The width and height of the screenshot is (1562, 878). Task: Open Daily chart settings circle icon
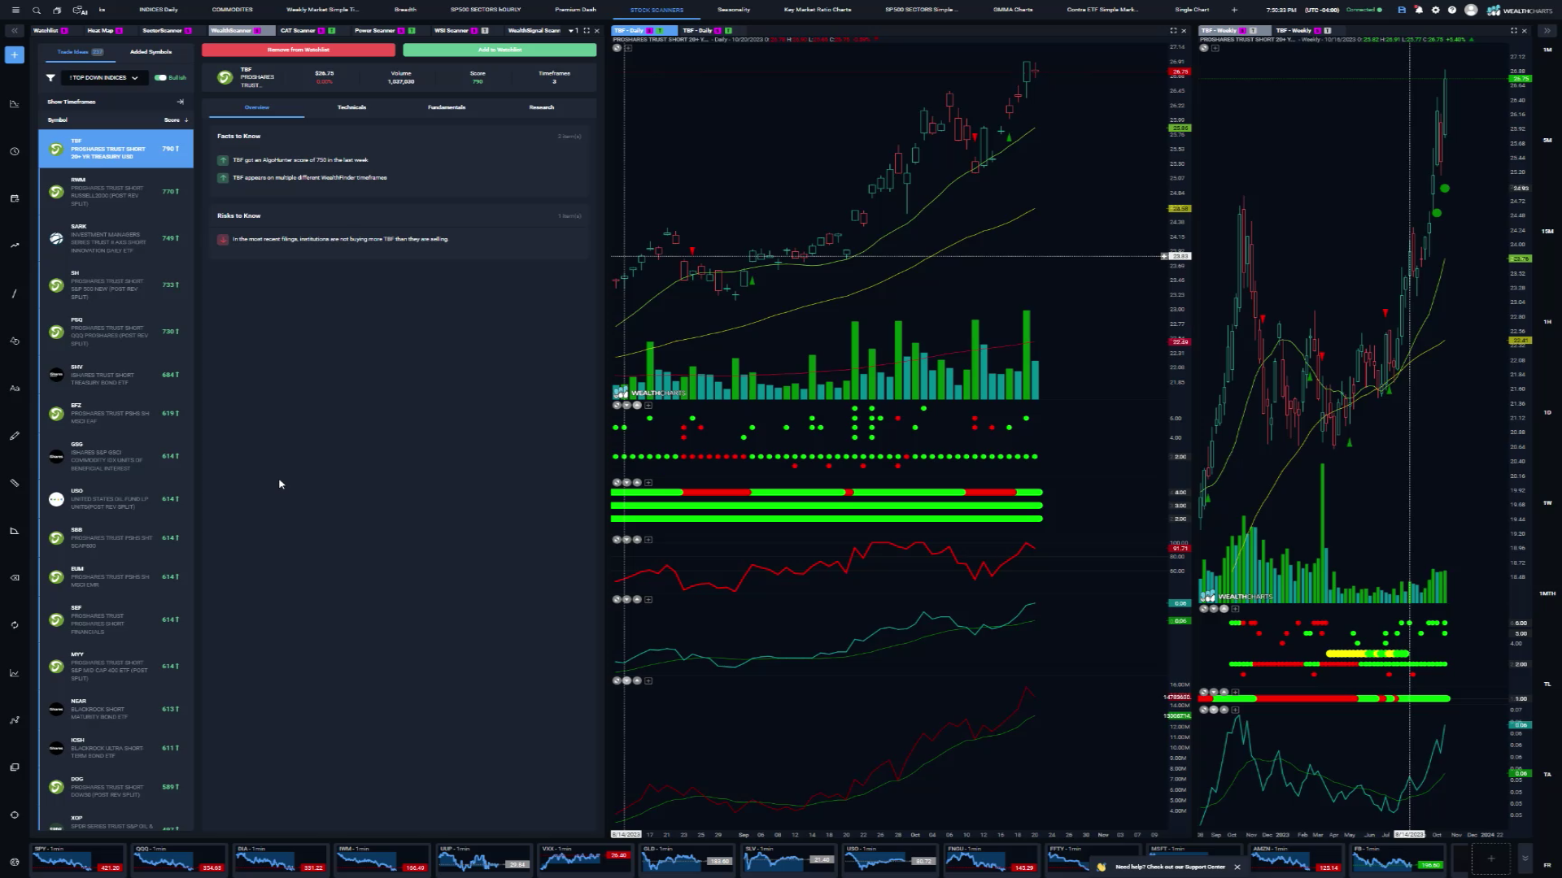coord(617,48)
